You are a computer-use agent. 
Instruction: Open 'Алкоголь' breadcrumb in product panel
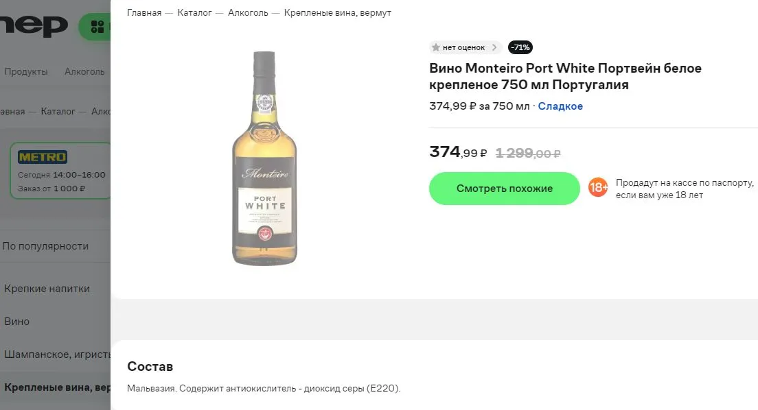click(248, 13)
